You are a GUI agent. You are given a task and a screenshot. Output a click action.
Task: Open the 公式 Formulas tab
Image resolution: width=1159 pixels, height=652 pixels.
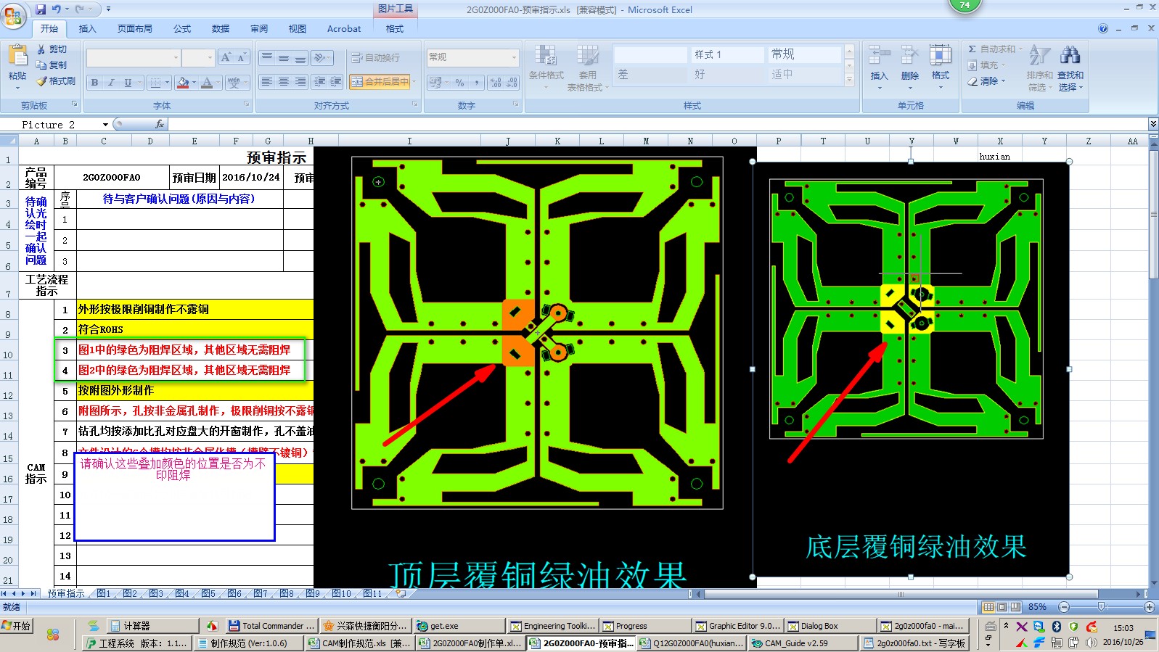point(182,29)
